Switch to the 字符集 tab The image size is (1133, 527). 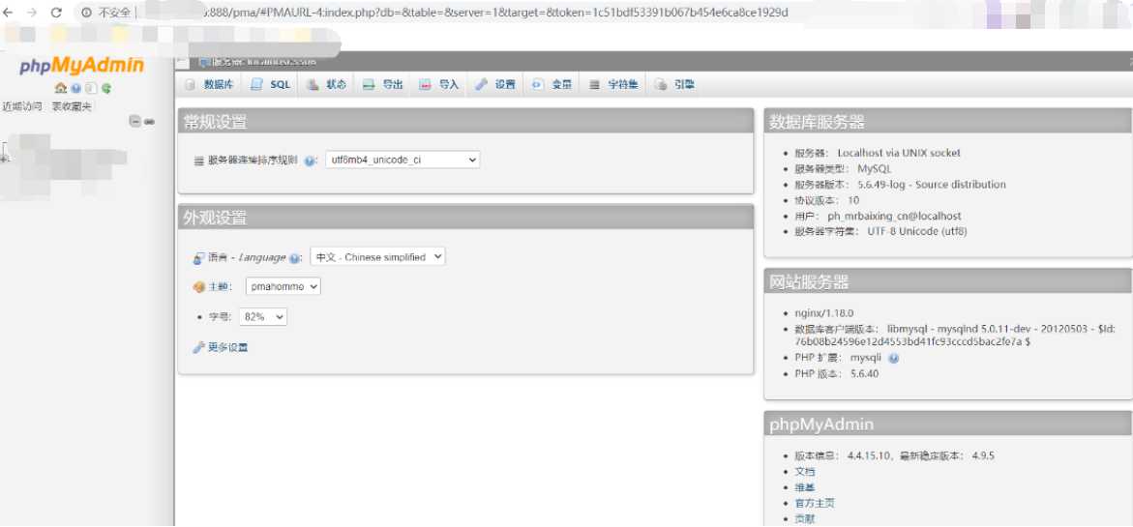click(614, 84)
